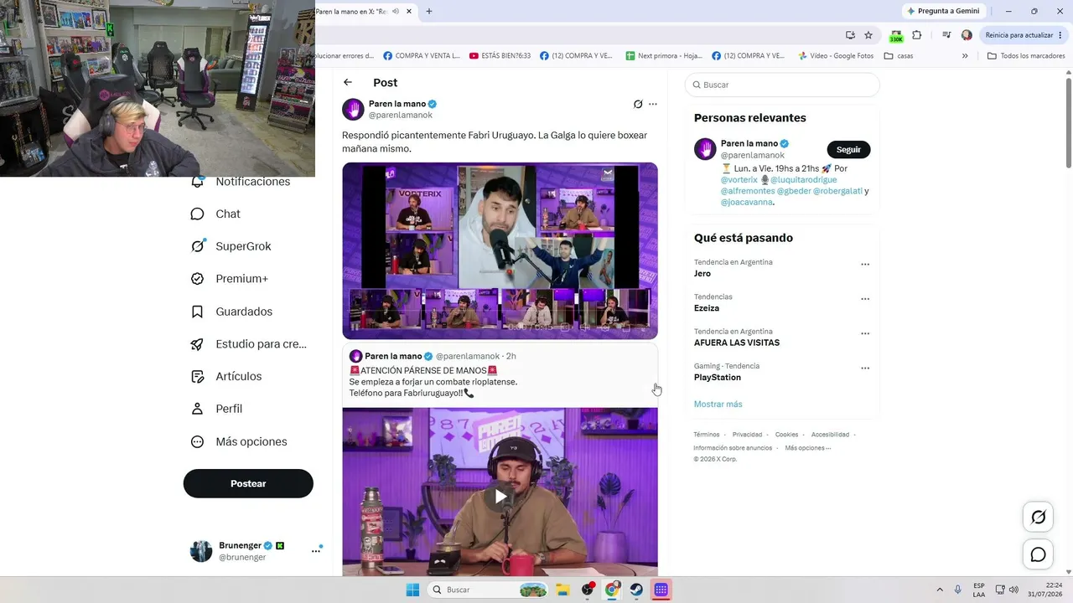Screen dimensions: 1073x603
Task: Expand Más opciones in the footer
Action: tap(808, 448)
